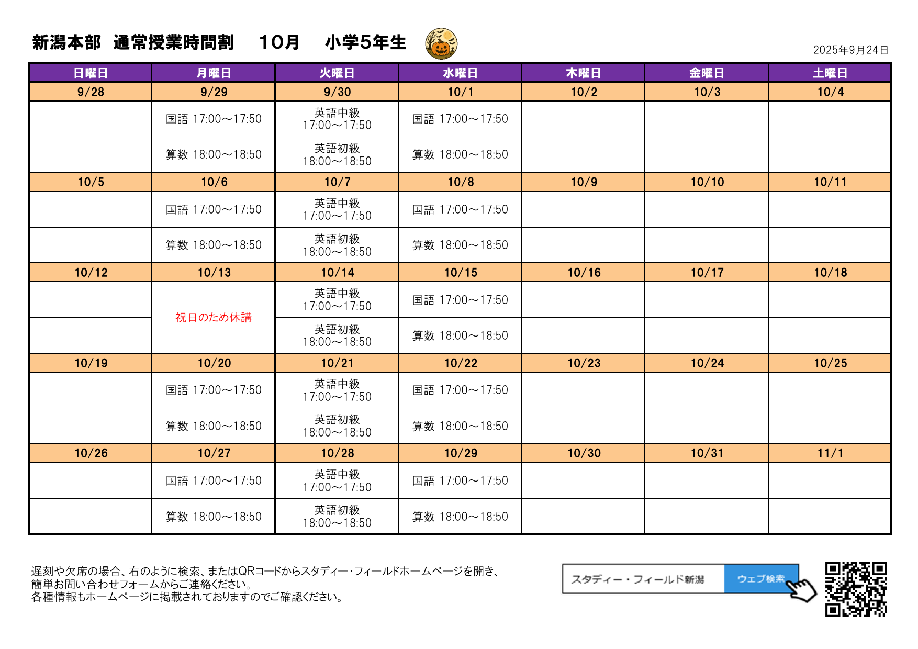Screen dimensions: 918x649
Task: Select the 日曜日 column header
Action: point(91,73)
